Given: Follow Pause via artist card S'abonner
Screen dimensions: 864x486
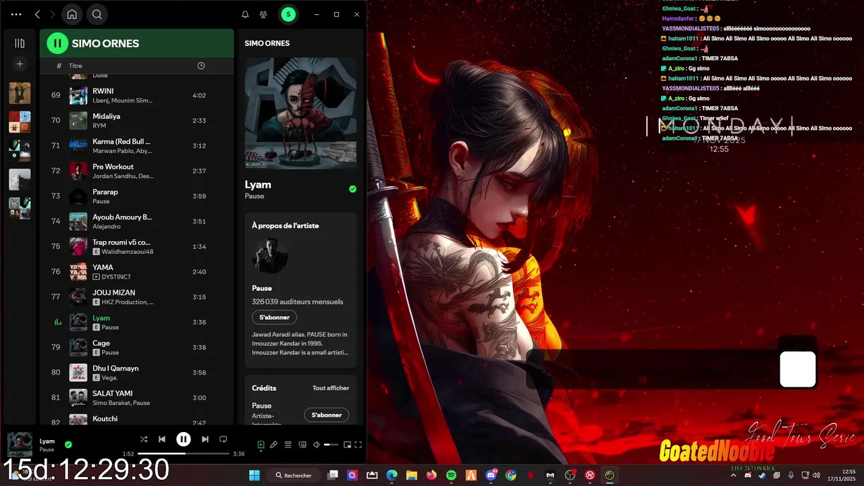Looking at the screenshot, I should 274,317.
